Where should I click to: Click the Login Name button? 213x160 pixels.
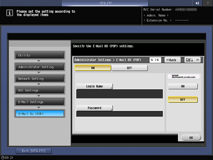click(x=94, y=86)
